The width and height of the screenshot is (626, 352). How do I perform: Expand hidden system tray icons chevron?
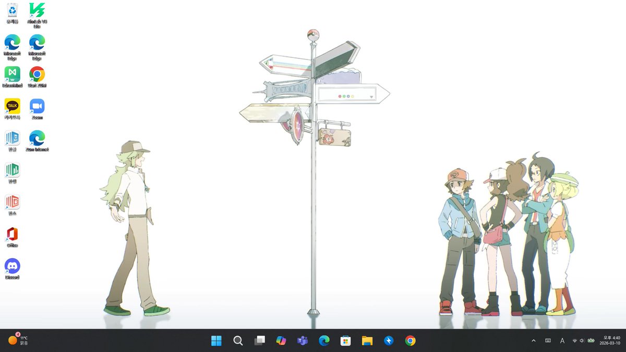533,341
